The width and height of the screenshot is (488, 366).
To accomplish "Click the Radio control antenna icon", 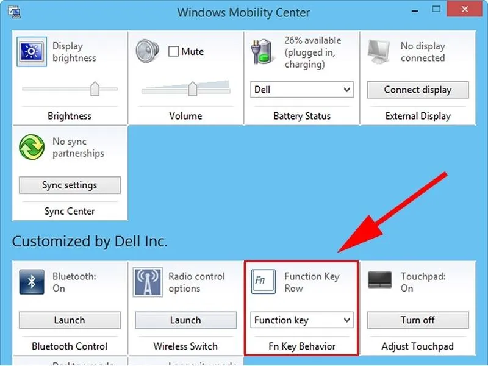I will [x=147, y=282].
